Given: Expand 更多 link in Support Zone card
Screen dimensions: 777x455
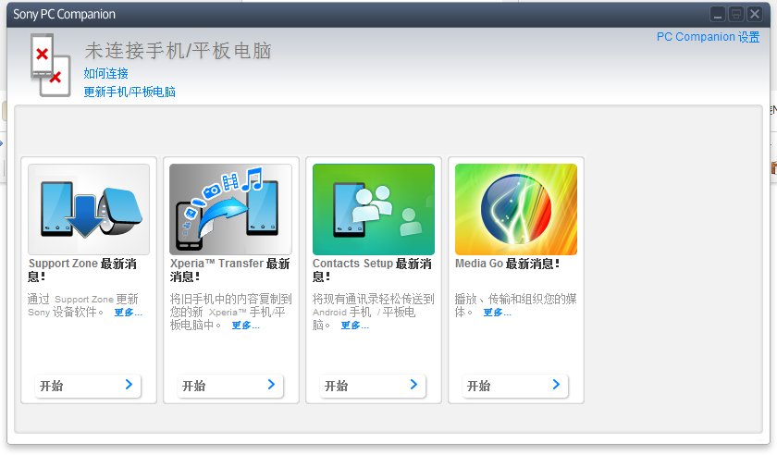Looking at the screenshot, I should click(x=128, y=313).
